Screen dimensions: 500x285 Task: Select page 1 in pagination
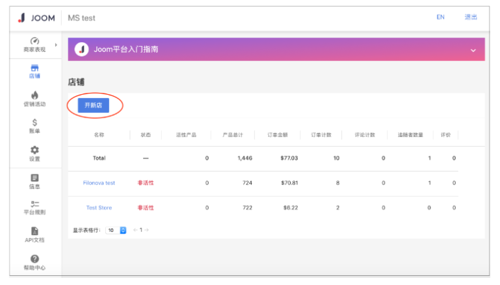point(140,230)
